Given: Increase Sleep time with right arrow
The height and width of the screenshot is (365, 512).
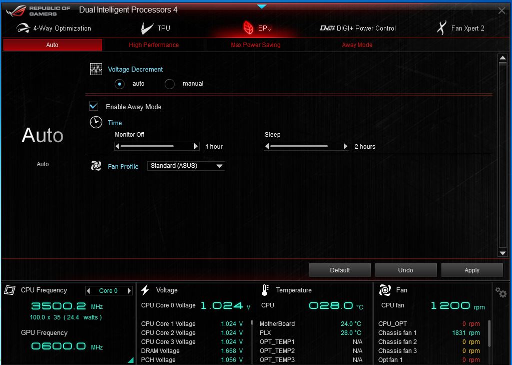Looking at the screenshot, I should click(x=345, y=146).
